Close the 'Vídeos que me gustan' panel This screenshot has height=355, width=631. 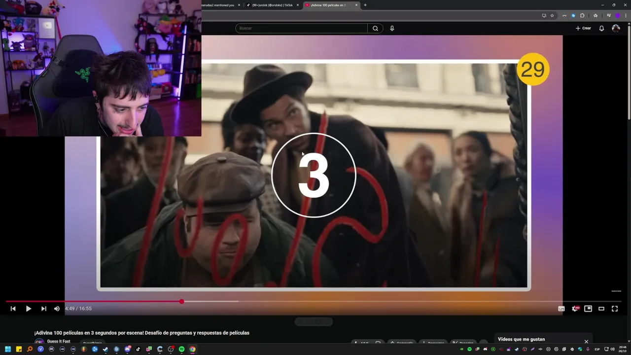coord(586,341)
